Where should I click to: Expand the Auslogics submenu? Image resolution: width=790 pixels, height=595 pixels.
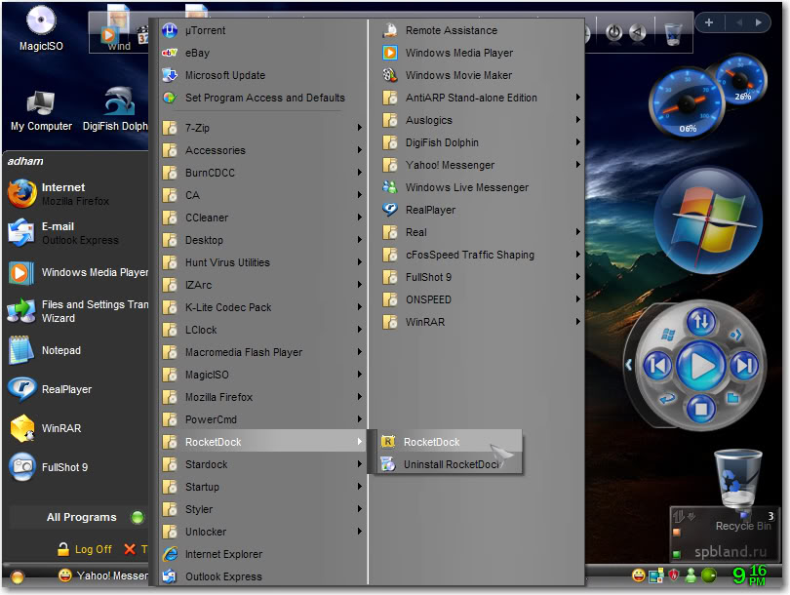[x=429, y=120]
